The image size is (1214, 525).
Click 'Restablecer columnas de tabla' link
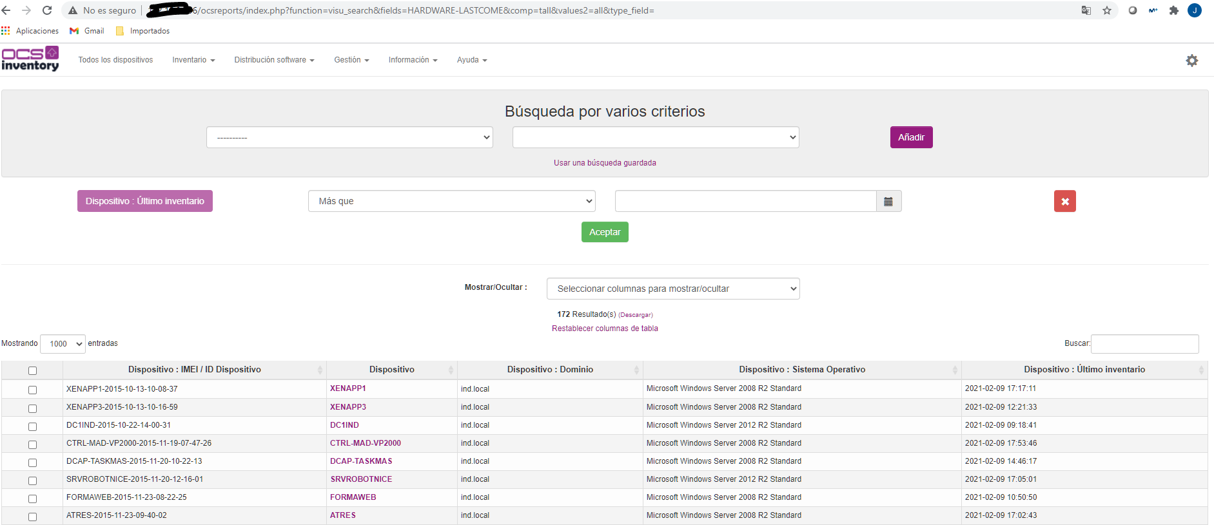point(605,329)
